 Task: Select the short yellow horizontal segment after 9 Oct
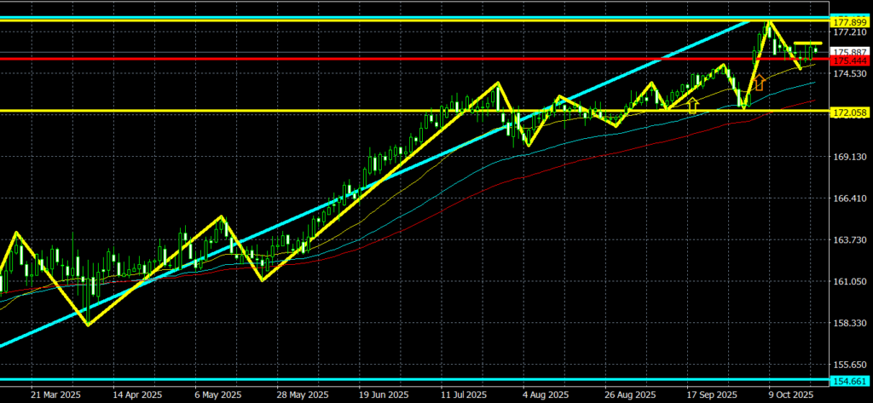[808, 43]
